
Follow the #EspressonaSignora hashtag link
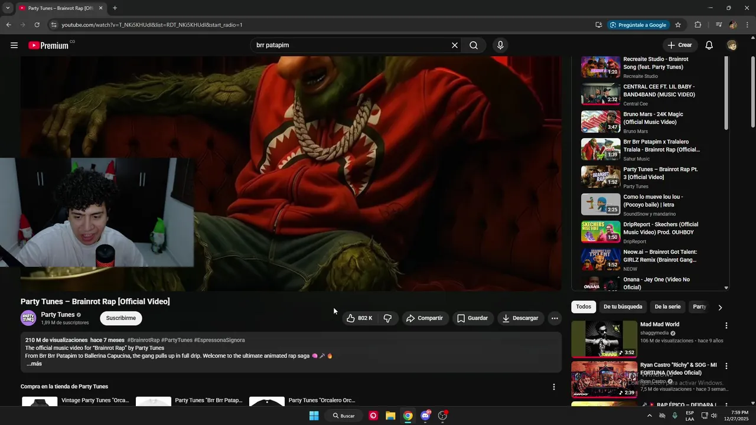pos(220,340)
